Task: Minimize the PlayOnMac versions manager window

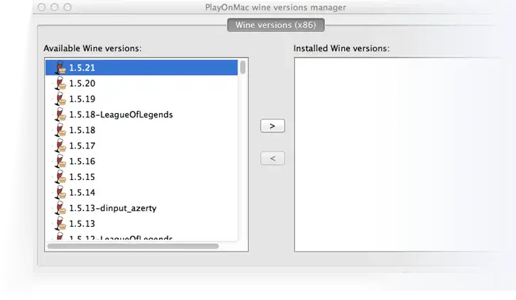Action: point(54,7)
